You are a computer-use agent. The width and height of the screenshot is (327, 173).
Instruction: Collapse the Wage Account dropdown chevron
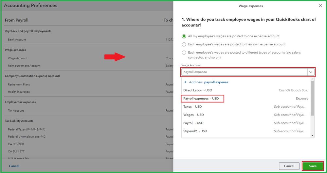point(311,72)
